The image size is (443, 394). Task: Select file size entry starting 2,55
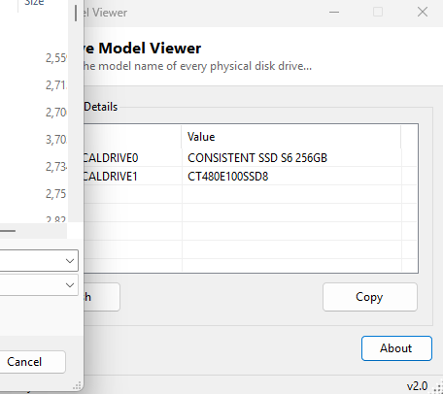click(56, 58)
